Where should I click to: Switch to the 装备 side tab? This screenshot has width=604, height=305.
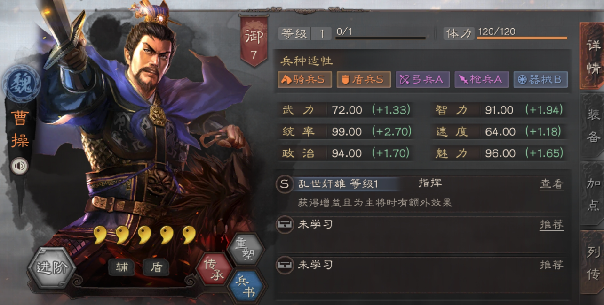592,125
